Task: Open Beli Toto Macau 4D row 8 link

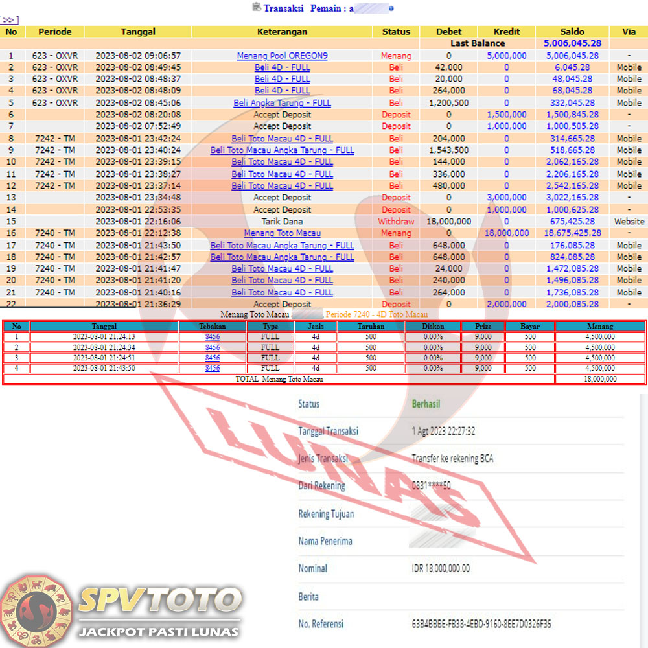Action: click(282, 139)
